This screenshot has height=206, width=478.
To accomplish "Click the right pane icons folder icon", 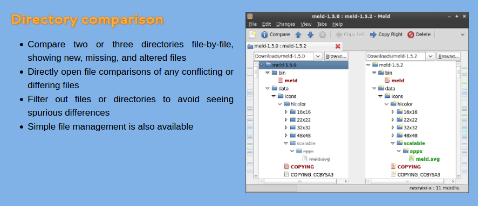I will point(387,96).
